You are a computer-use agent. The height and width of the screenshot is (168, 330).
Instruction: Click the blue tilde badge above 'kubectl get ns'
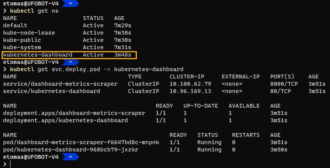point(70,3)
